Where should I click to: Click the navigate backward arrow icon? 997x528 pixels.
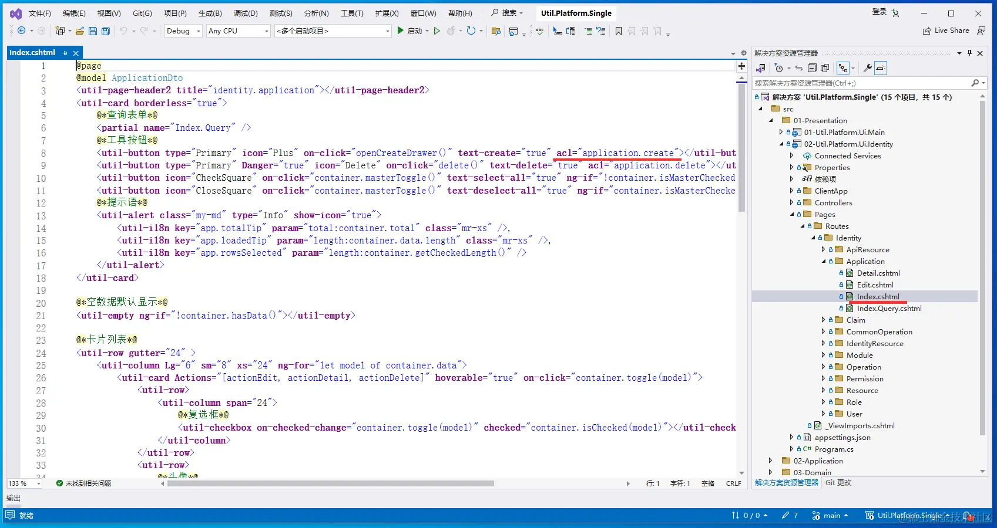22,31
